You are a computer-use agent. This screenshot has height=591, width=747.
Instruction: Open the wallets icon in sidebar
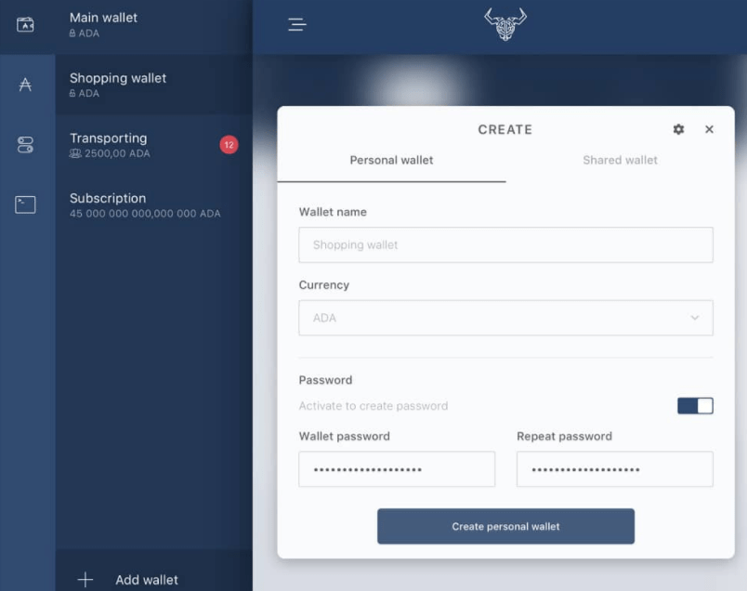25,24
